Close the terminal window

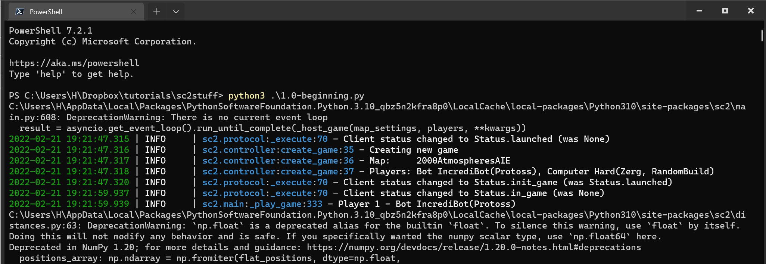click(x=751, y=11)
